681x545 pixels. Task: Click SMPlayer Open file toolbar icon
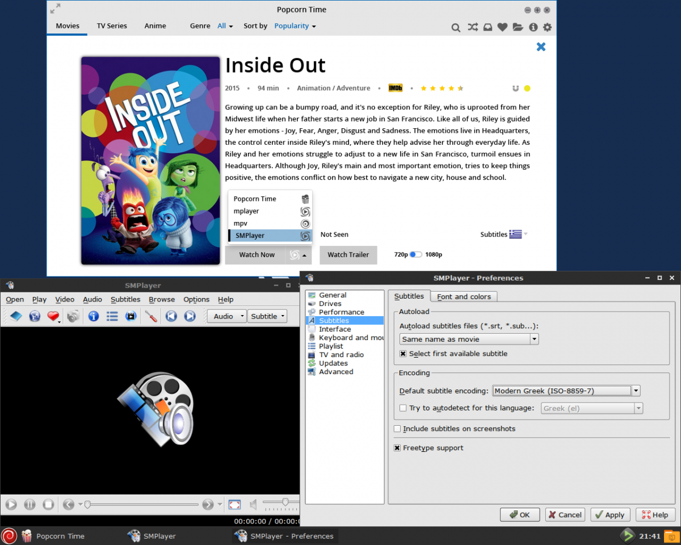tap(16, 316)
